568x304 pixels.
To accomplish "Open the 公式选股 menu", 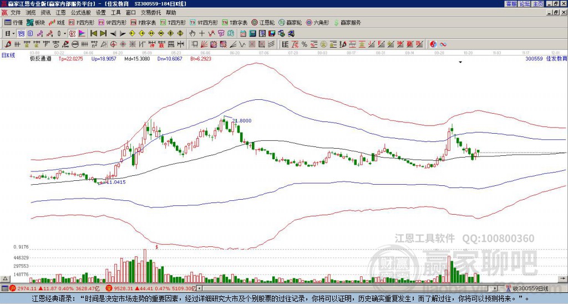I will pyautogui.click(x=81, y=13).
